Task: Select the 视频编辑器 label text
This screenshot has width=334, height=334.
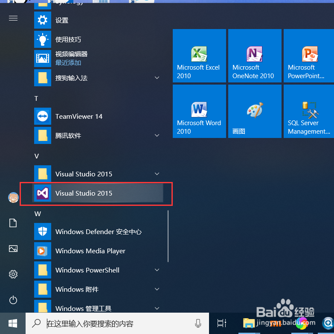Action: point(71,54)
